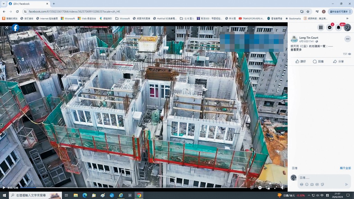Expand the bookmarks bar overflow chevron
354x199 pixels.
click(x=347, y=18)
